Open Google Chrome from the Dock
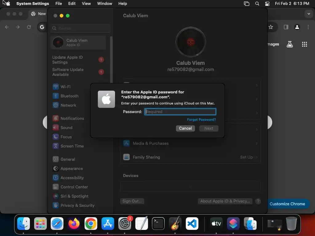The image size is (315, 236). click(91, 224)
